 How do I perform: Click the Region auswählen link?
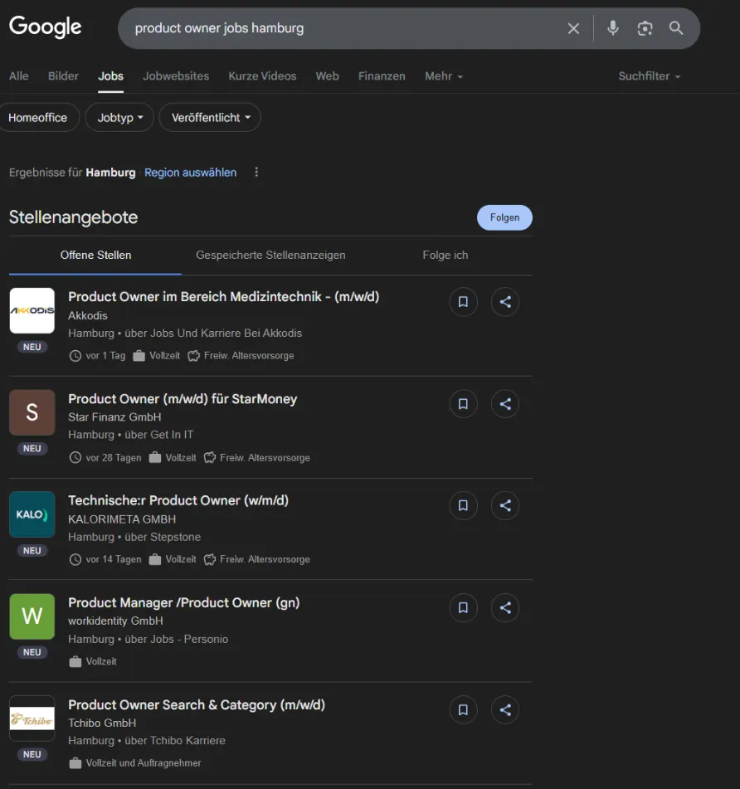point(190,173)
